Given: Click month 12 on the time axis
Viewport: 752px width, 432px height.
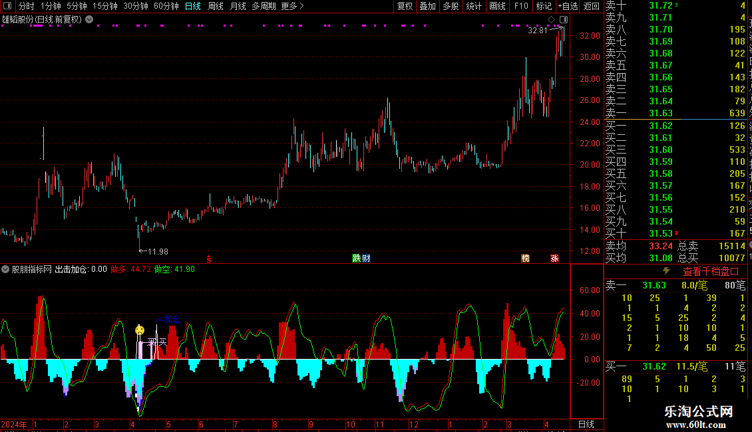Looking at the screenshot, I should pyautogui.click(x=414, y=425).
